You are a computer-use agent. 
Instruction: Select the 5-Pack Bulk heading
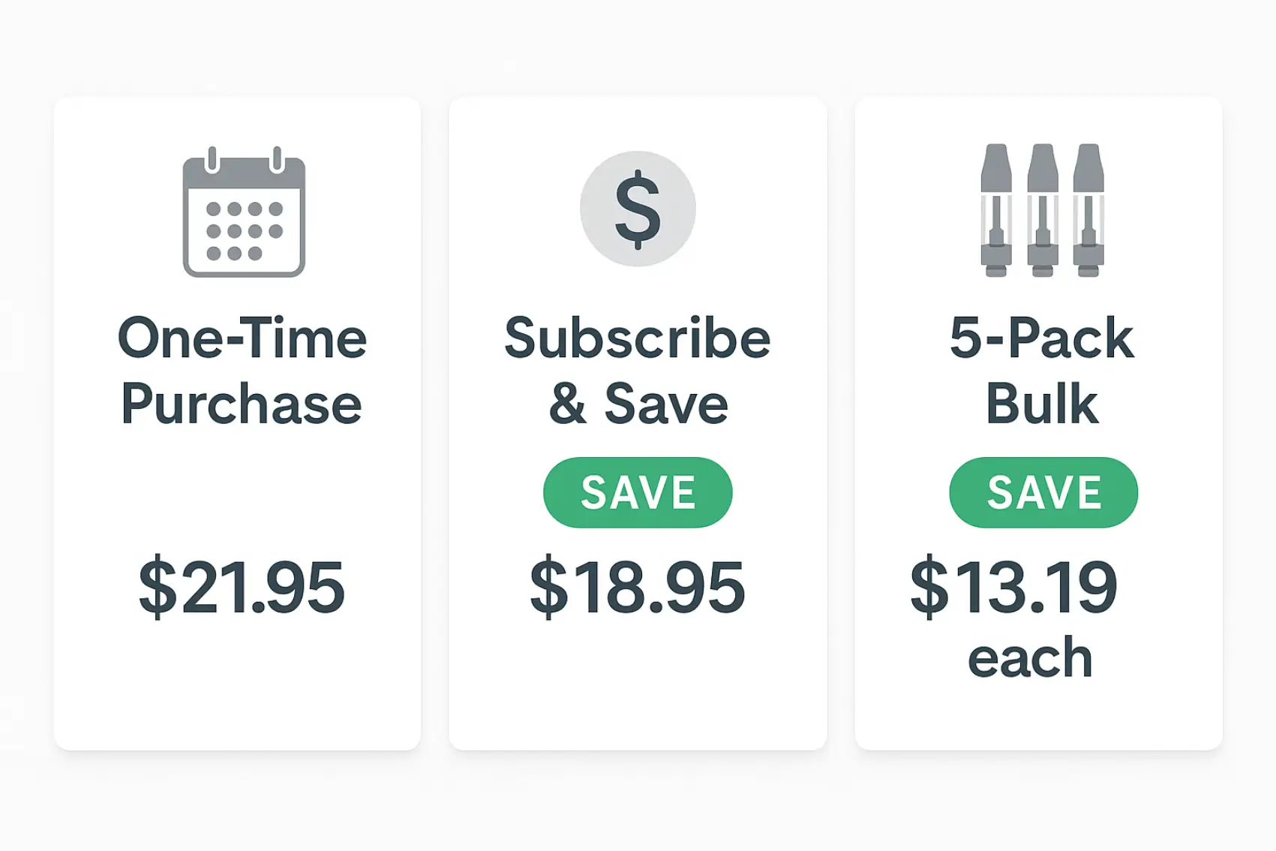click(x=1041, y=371)
